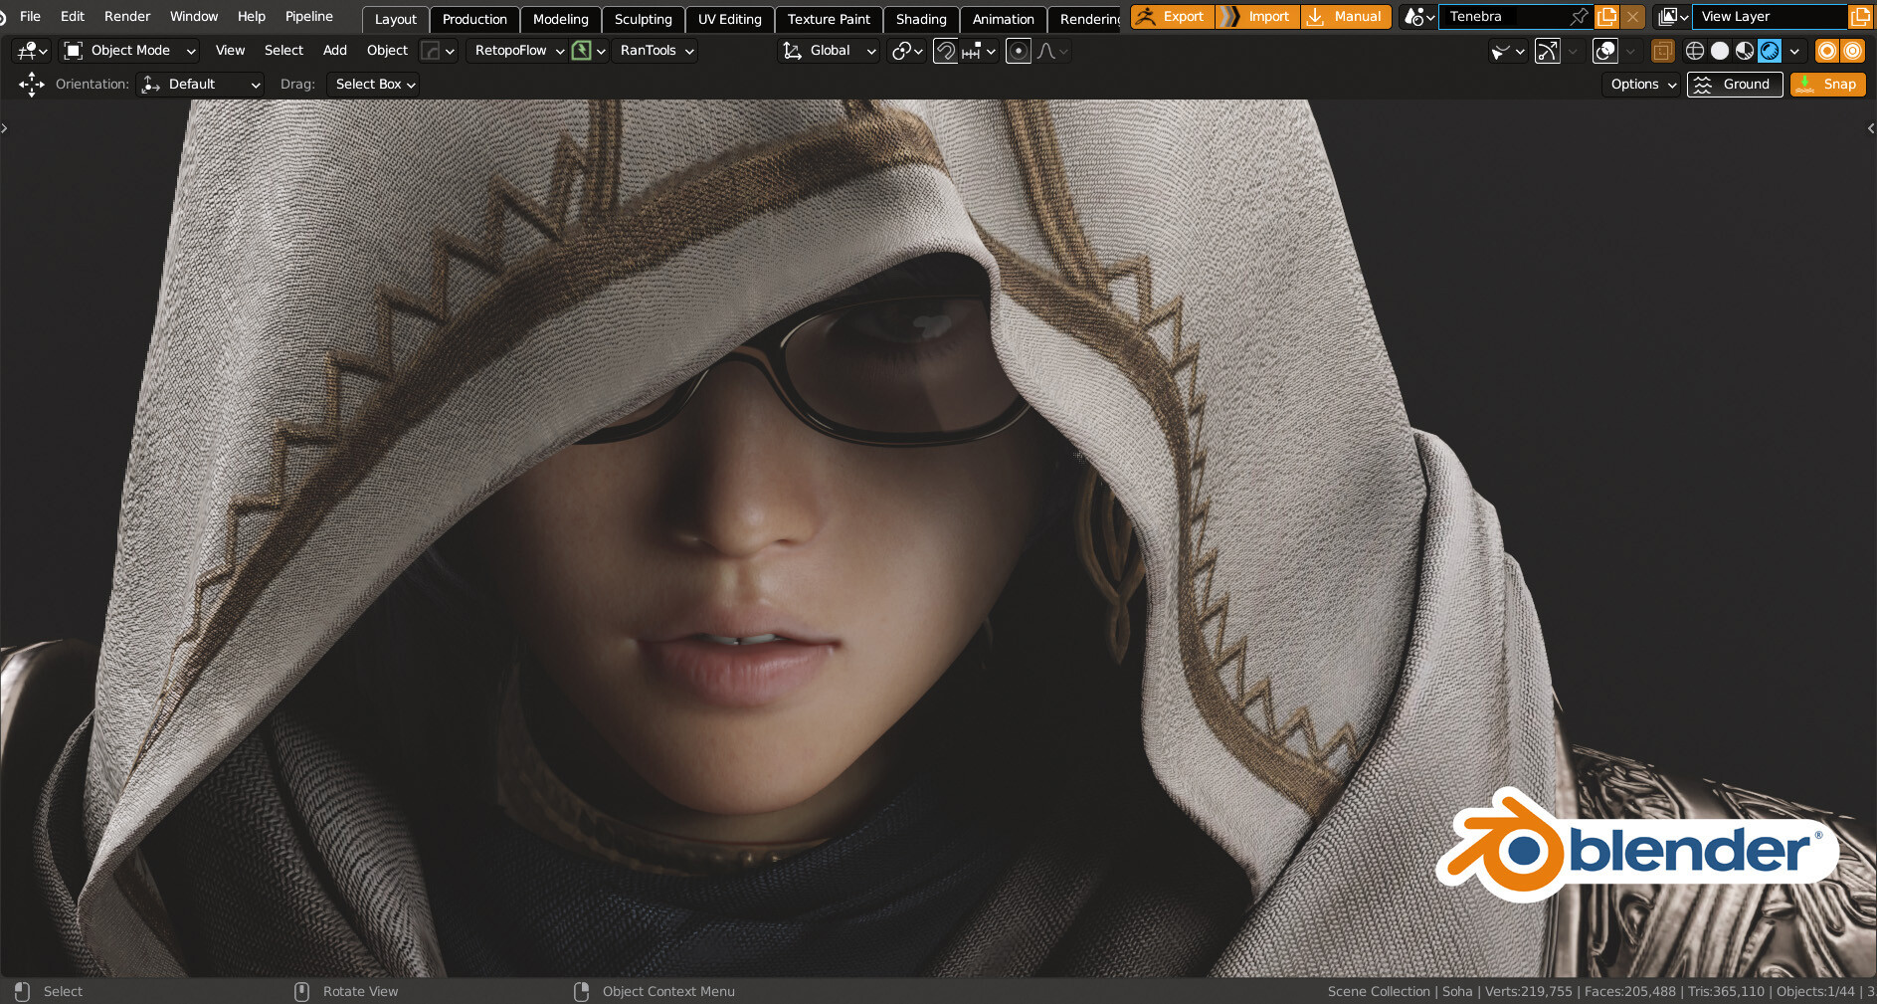
Task: Open the Pipeline menu
Action: (x=309, y=17)
